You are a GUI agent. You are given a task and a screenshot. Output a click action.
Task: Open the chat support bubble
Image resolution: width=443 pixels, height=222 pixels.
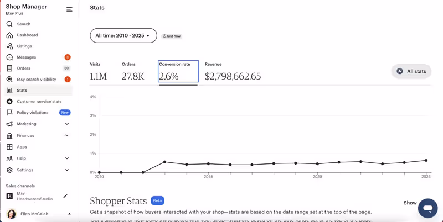click(427, 208)
